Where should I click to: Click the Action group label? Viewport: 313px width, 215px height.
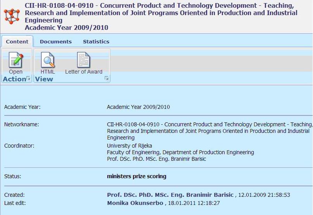(x=14, y=79)
